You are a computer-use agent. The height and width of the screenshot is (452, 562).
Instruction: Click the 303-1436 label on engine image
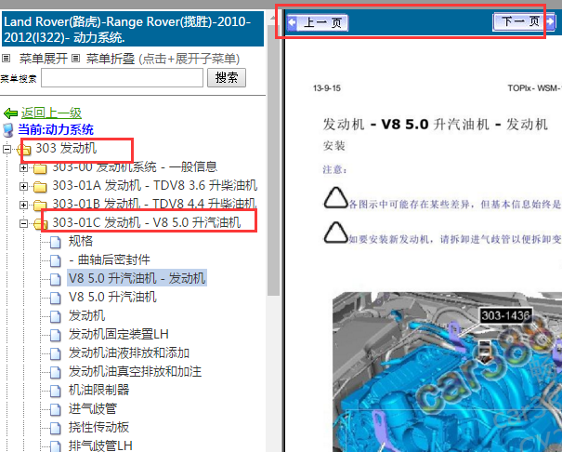(x=505, y=315)
